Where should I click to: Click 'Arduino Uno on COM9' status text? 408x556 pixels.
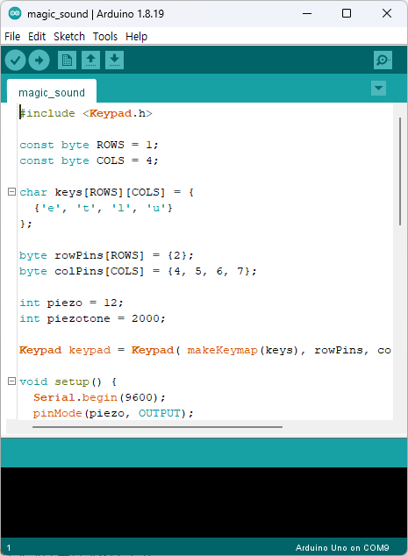click(342, 547)
